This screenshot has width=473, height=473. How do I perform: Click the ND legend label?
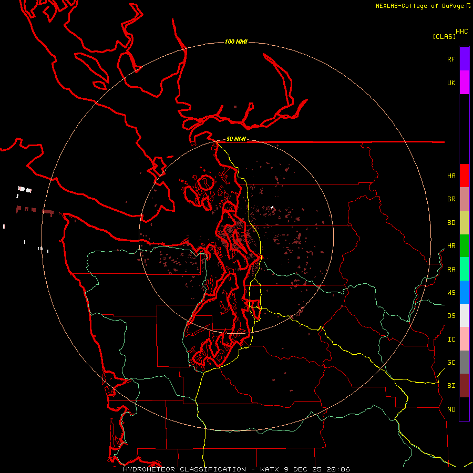tap(451, 409)
